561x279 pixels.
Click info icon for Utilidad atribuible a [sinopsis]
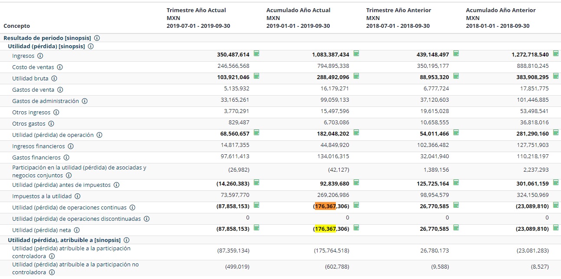coord(126,240)
